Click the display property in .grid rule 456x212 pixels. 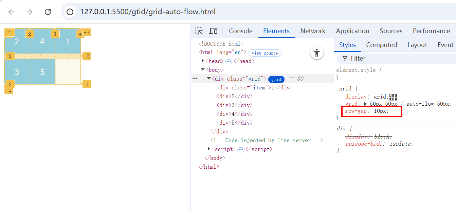click(356, 97)
